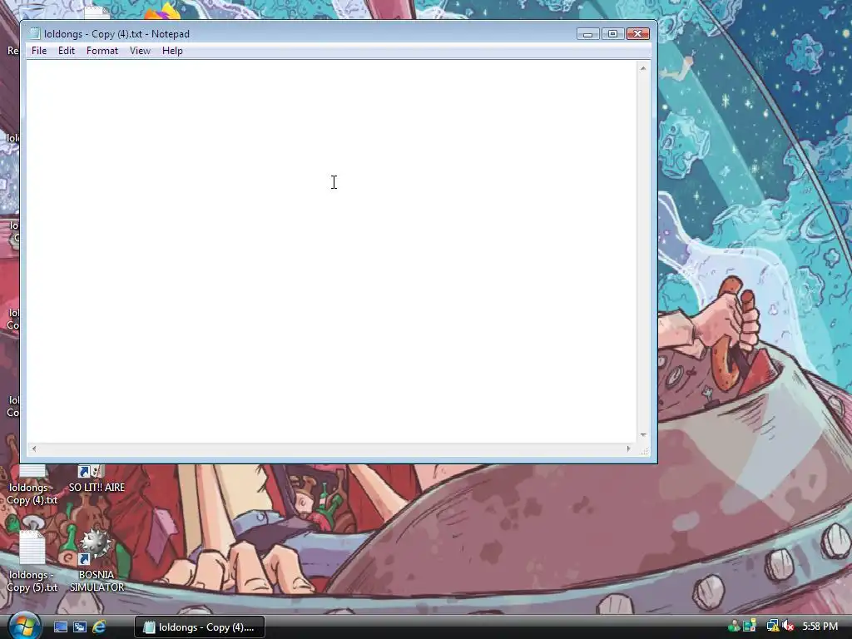
Task: Click the vertical scrollbar up arrow
Action: tap(643, 68)
